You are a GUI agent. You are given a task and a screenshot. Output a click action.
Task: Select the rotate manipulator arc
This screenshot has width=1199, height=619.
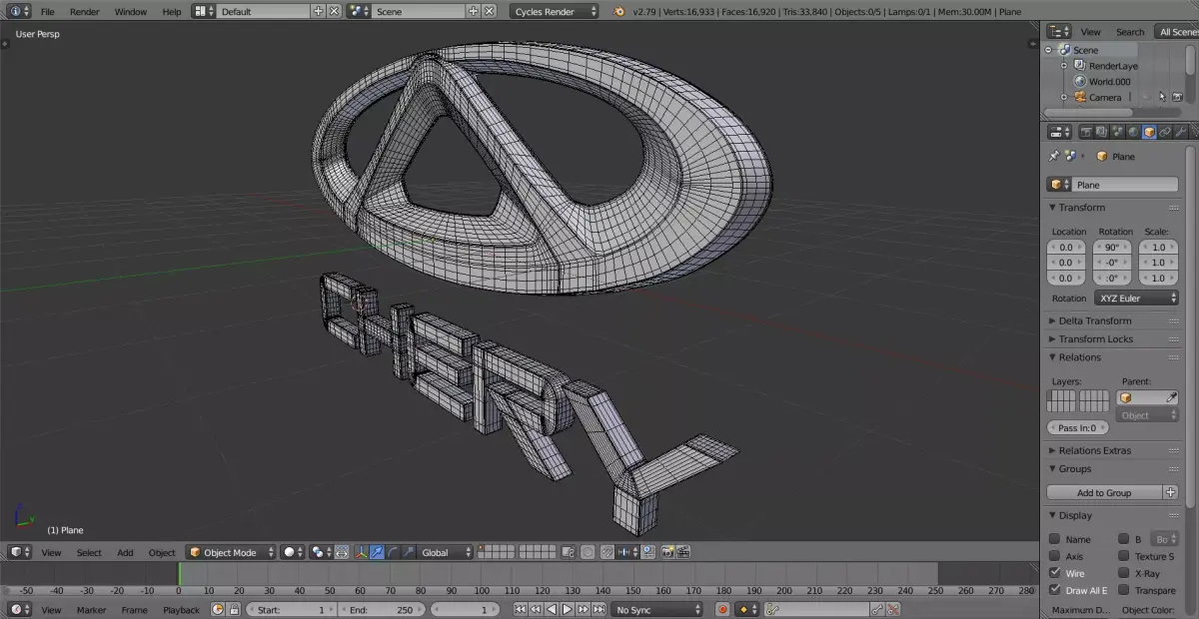coord(393,552)
